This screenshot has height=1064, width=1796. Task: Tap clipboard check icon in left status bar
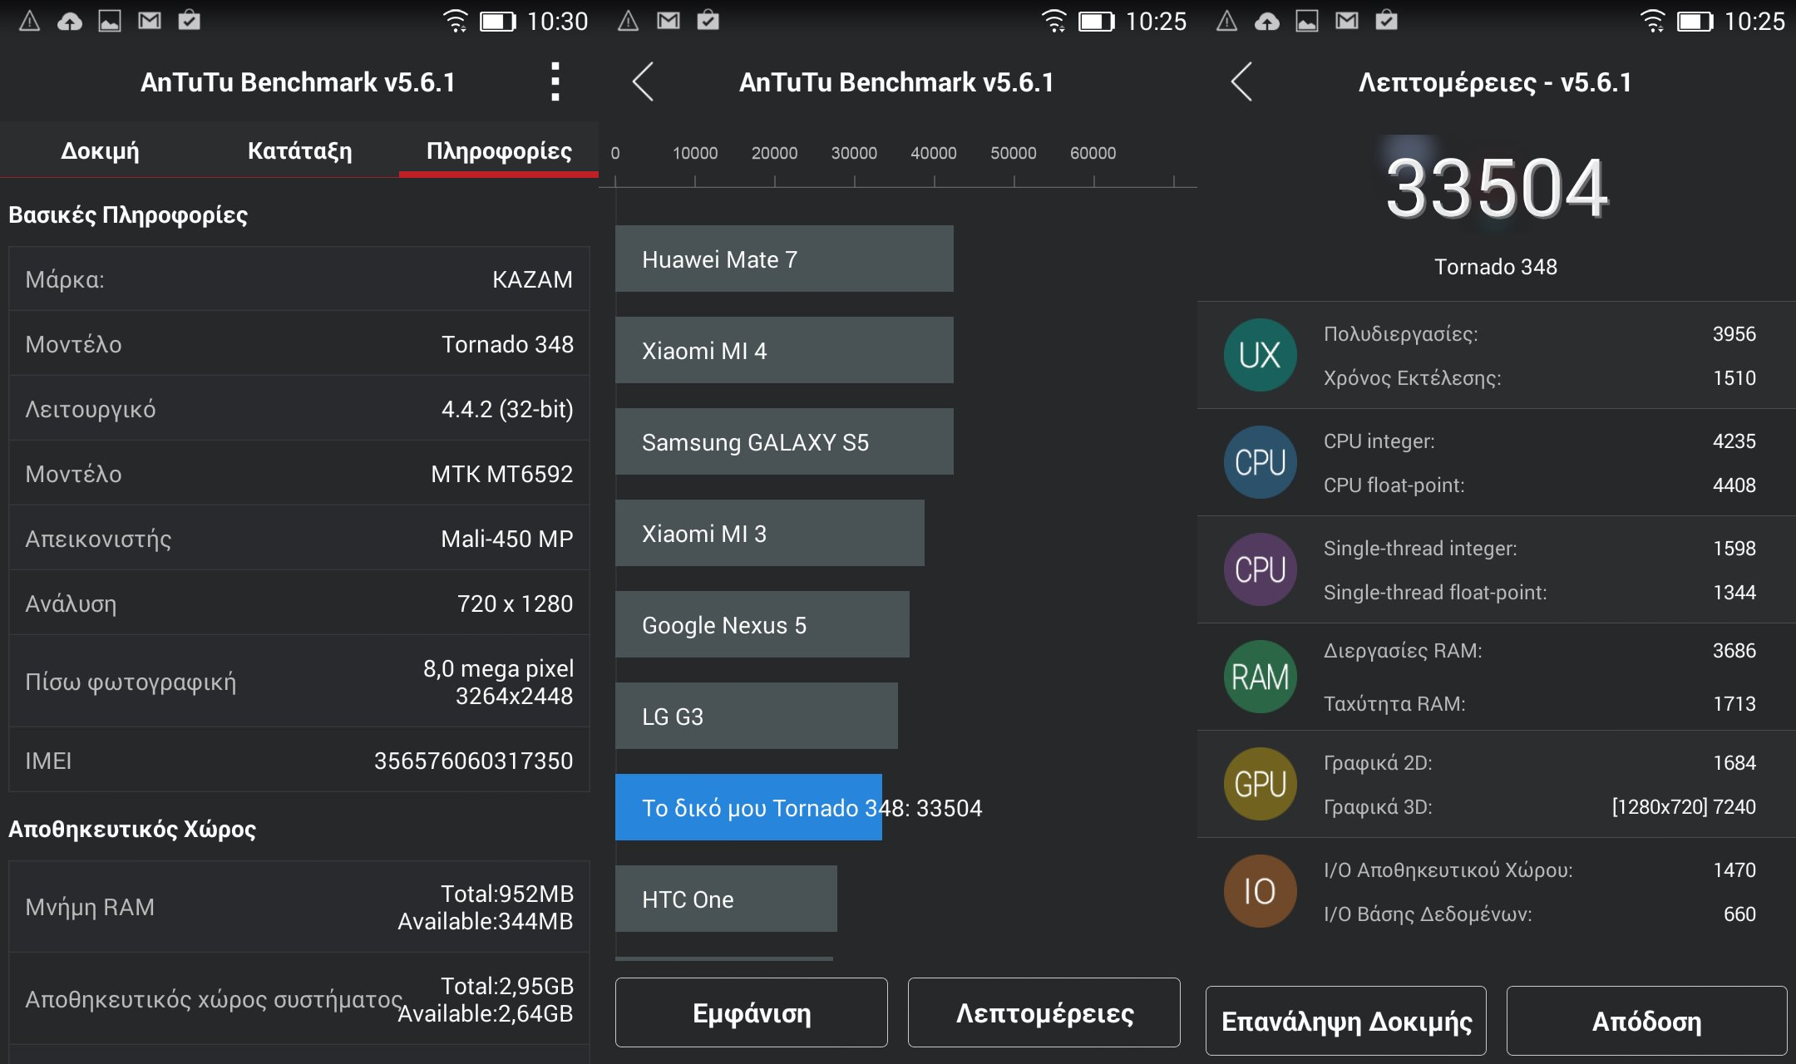(x=190, y=21)
